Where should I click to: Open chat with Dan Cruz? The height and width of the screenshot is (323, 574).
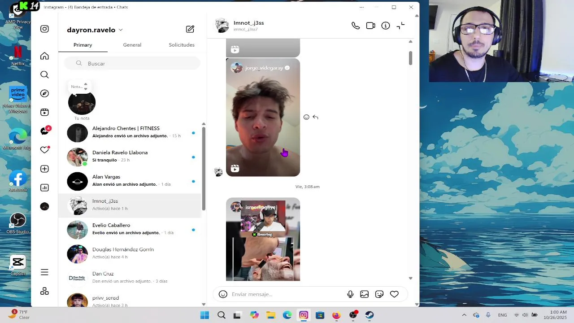click(130, 278)
